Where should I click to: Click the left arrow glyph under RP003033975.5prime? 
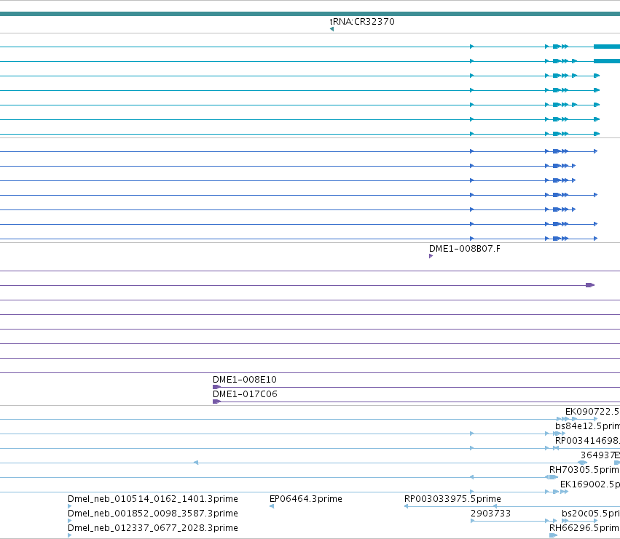pyautogui.click(x=406, y=506)
